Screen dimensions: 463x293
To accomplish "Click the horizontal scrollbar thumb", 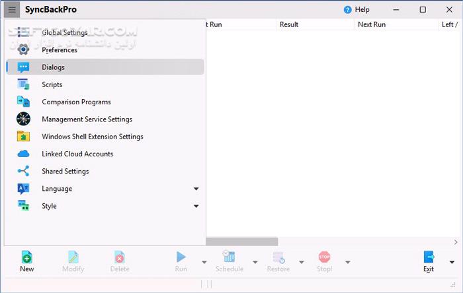I will tap(242, 242).
